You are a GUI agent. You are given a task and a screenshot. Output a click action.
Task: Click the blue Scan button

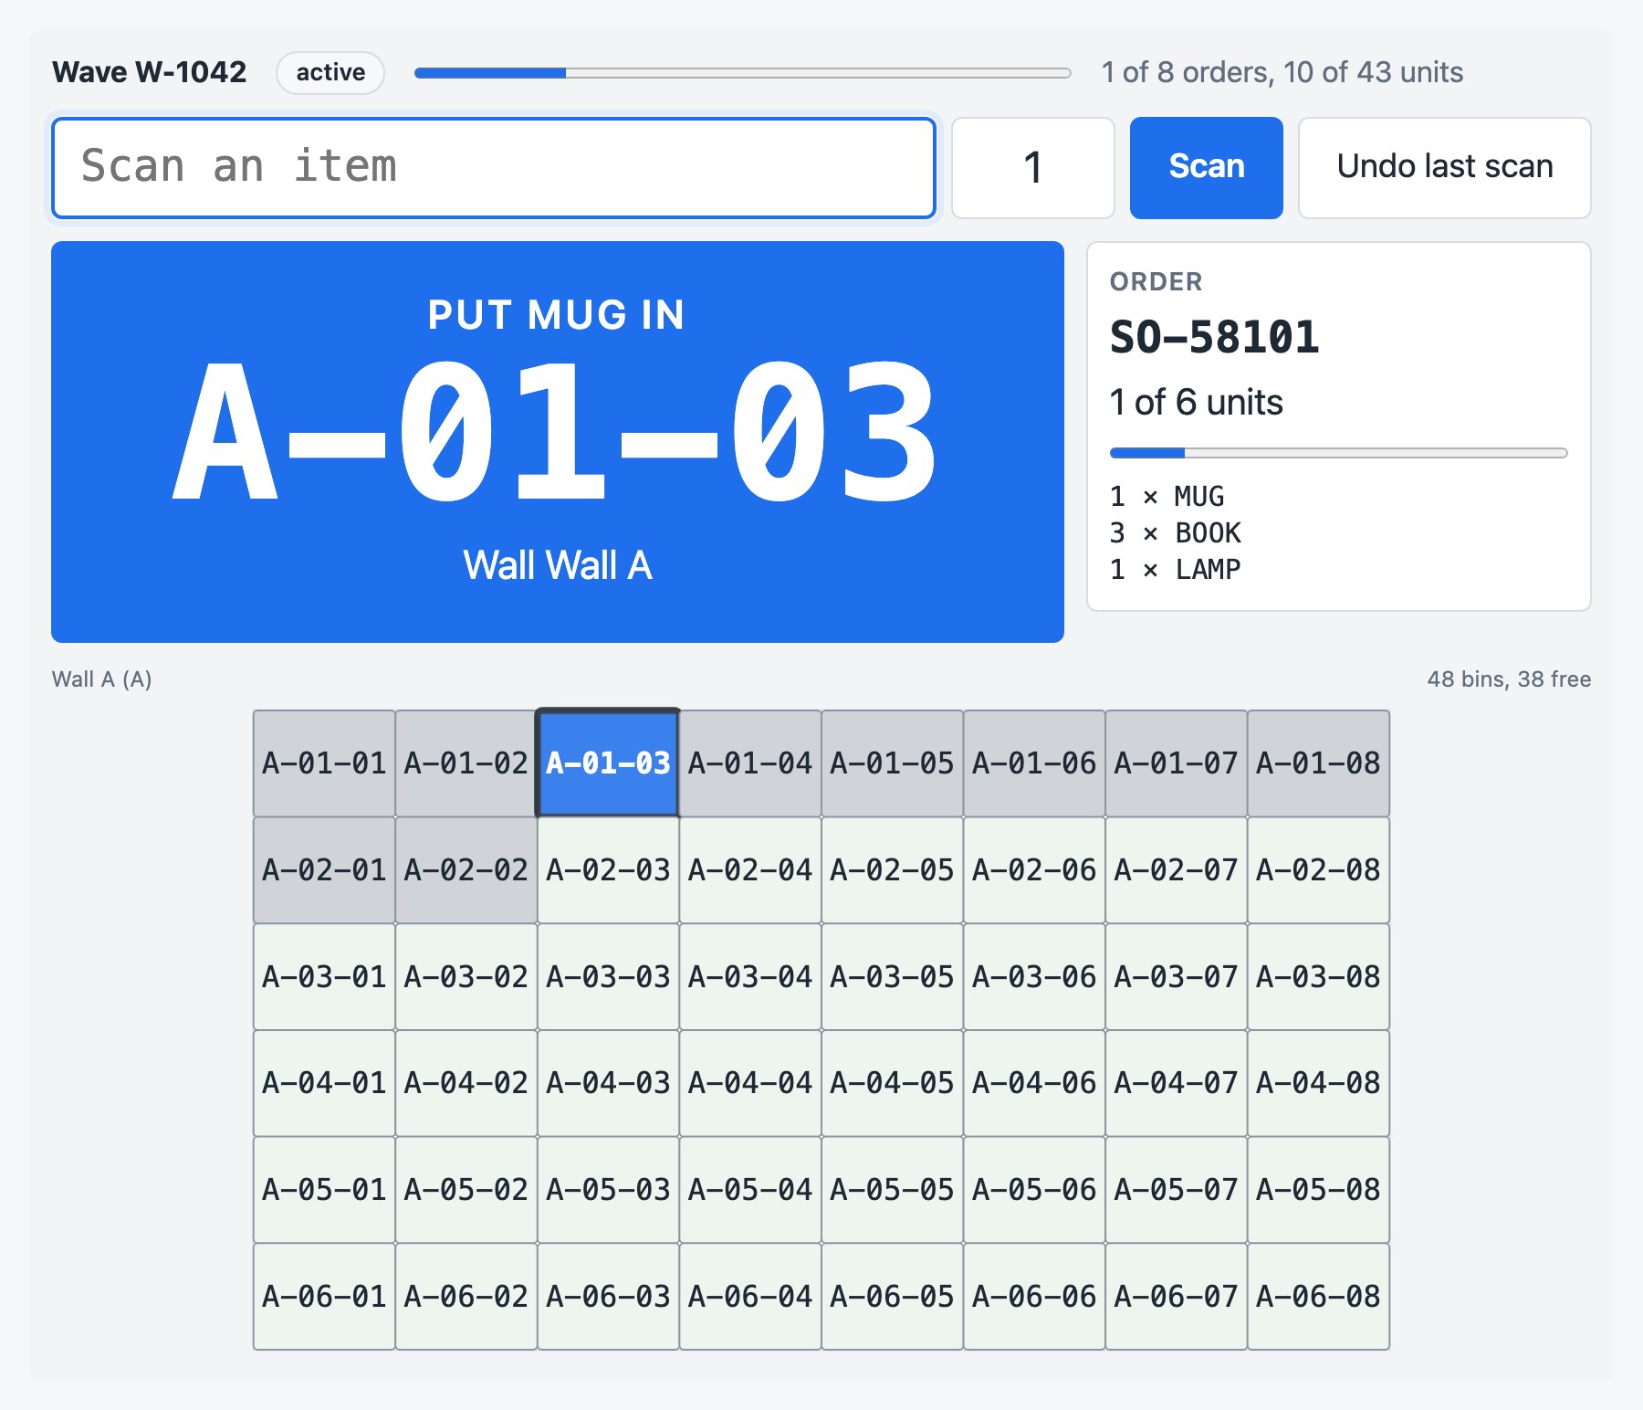[x=1206, y=168]
